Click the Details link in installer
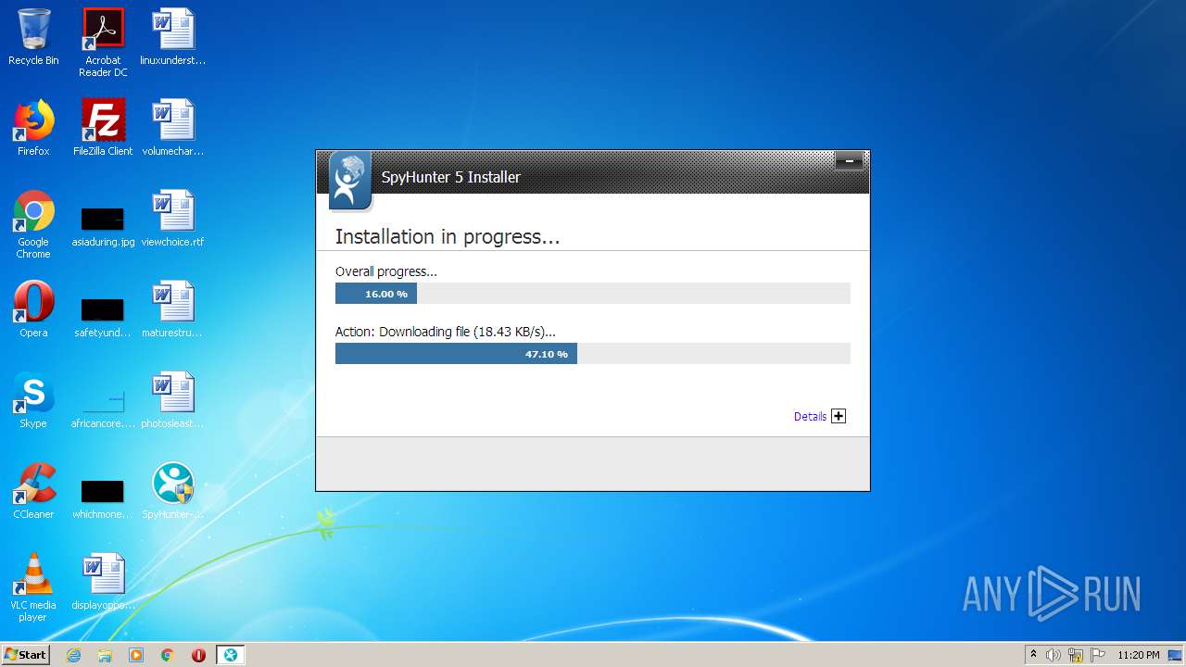Image resolution: width=1186 pixels, height=667 pixels. [x=810, y=417]
